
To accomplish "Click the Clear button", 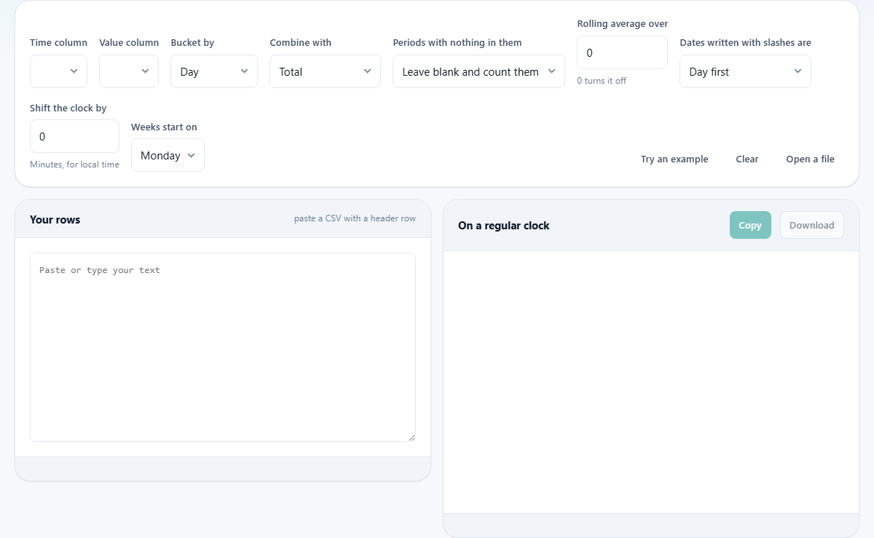I will [747, 159].
